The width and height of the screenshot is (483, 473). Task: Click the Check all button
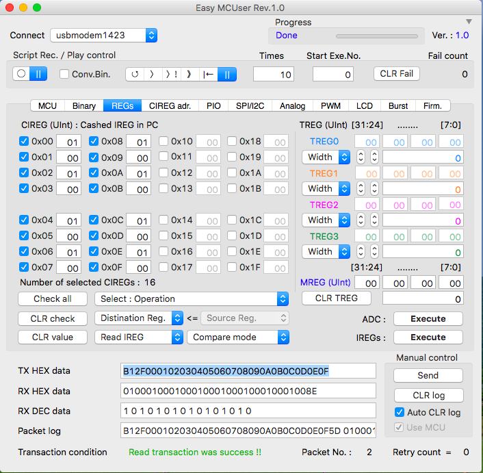[x=53, y=298]
